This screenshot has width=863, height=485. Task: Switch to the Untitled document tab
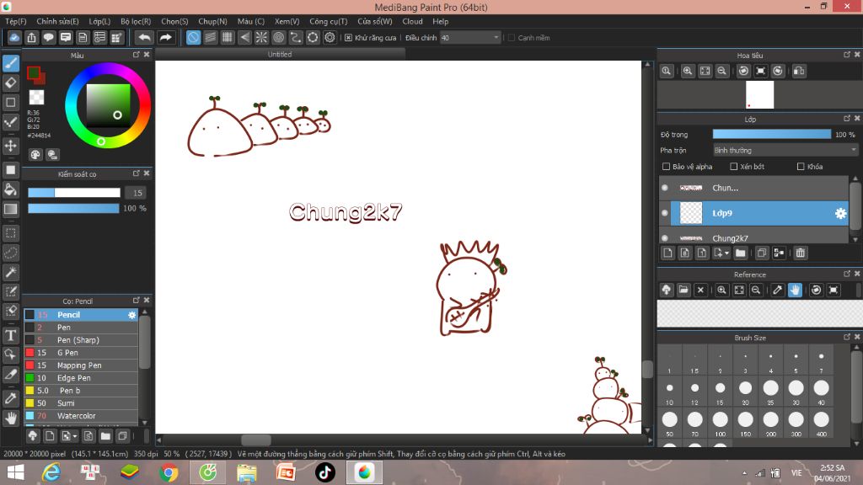[280, 55]
